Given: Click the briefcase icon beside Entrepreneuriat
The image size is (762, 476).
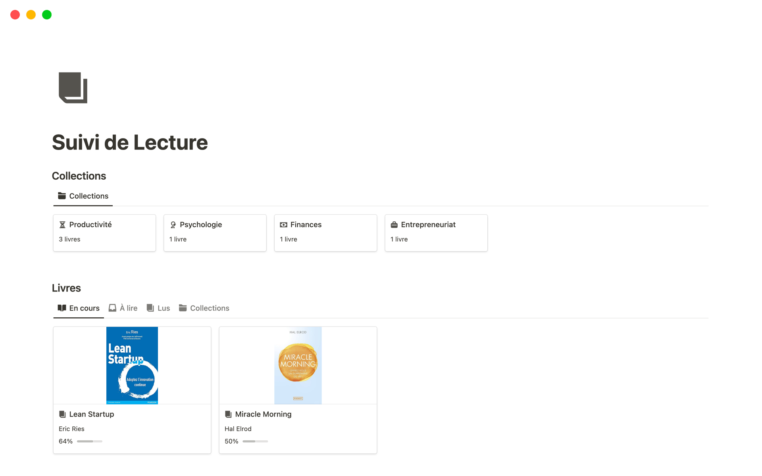Looking at the screenshot, I should (394, 225).
